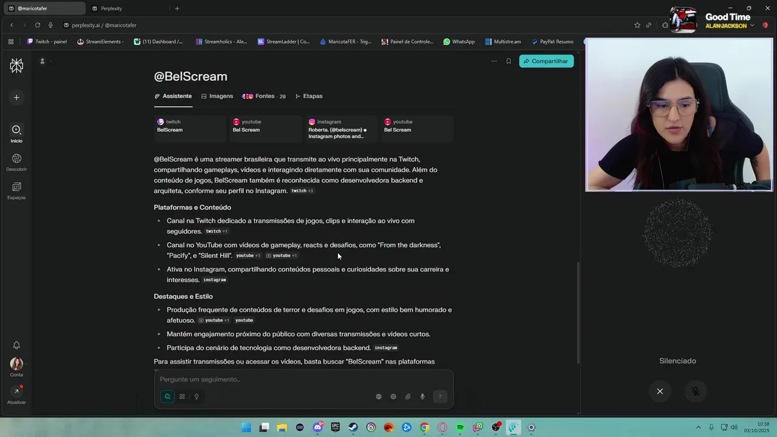Switch to the Imagens tab
Image resolution: width=777 pixels, height=437 pixels.
tap(217, 96)
